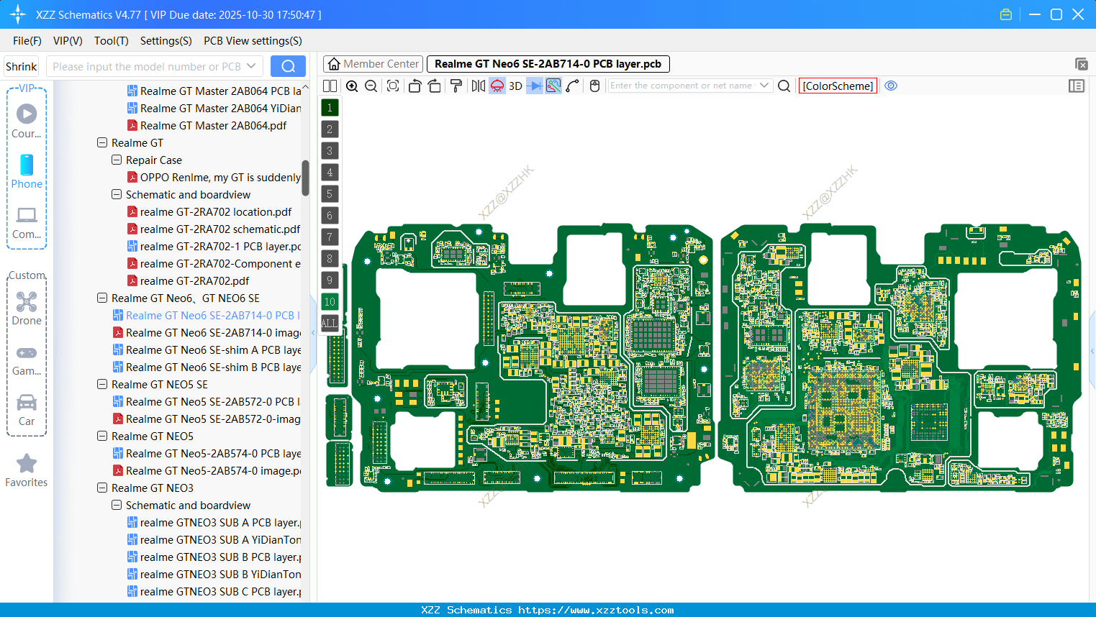1096x617 pixels.
Task: Click the yellow toolbox icon in title bar
Action: click(1005, 14)
